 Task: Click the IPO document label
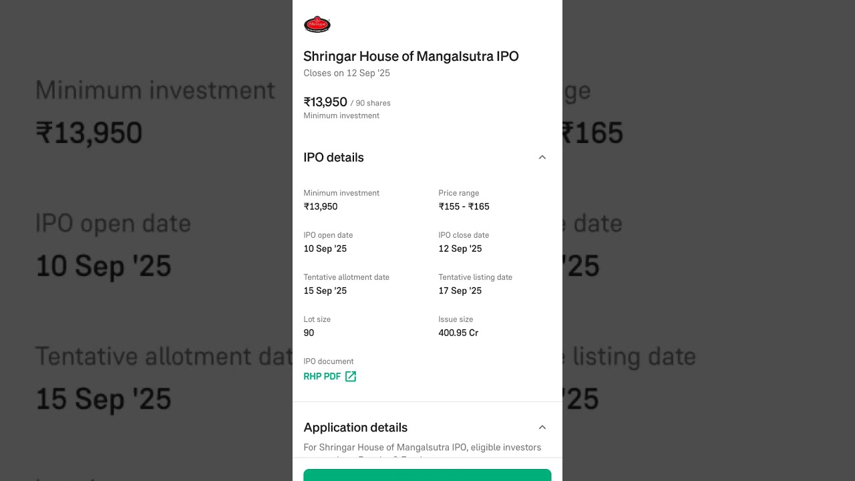(x=329, y=361)
